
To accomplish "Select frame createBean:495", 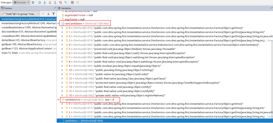I will pyautogui.click(x=28, y=36).
